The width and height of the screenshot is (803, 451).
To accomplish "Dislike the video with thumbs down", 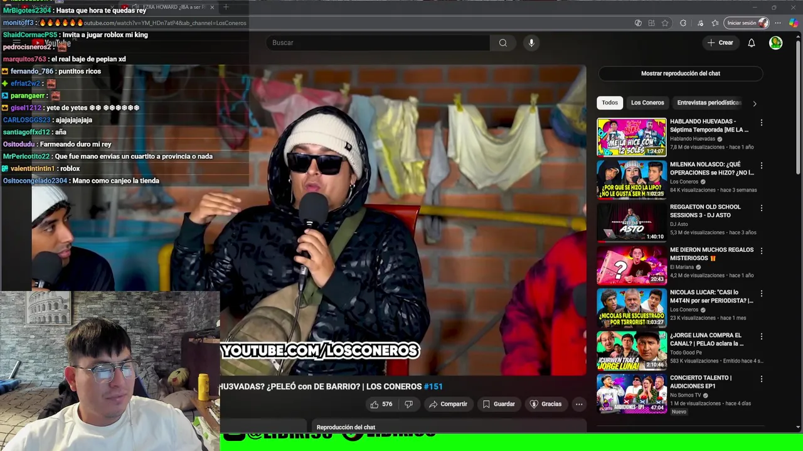I will click(408, 404).
